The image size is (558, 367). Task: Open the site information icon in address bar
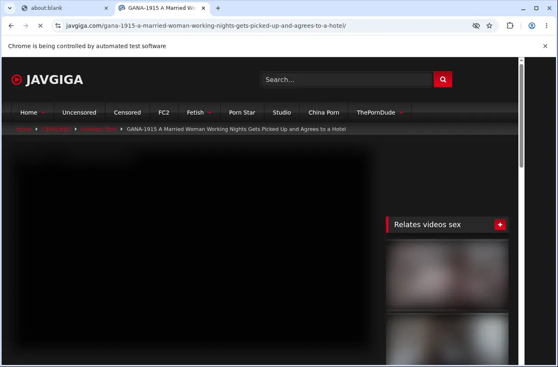point(58,26)
